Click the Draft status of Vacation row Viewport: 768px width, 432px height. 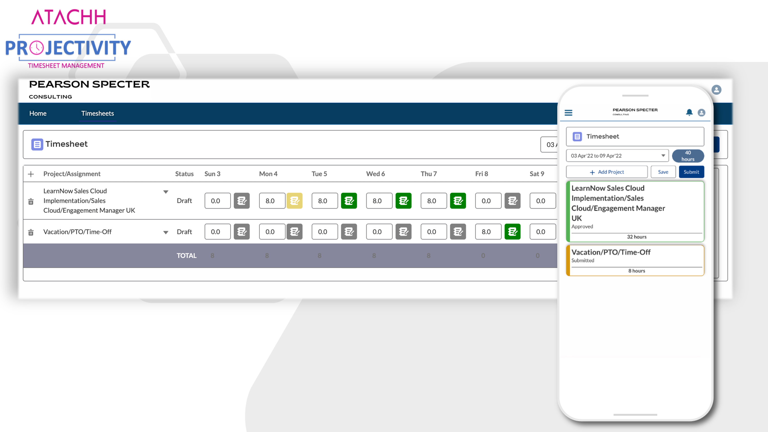coord(184,232)
